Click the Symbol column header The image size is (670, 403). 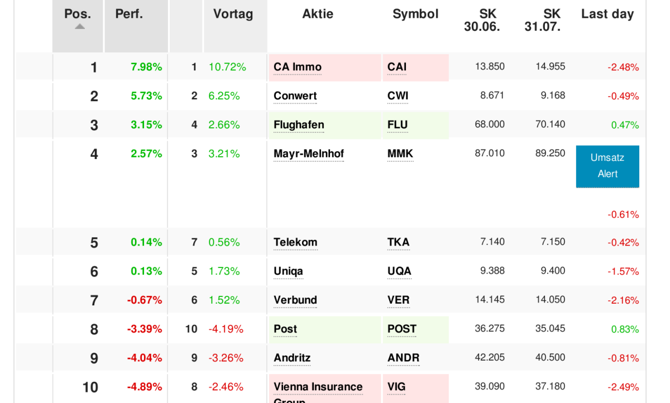pyautogui.click(x=415, y=14)
